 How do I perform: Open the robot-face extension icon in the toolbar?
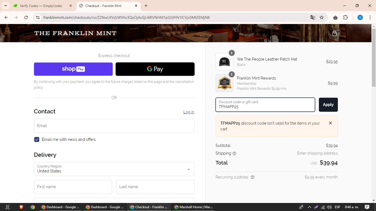click(335, 18)
